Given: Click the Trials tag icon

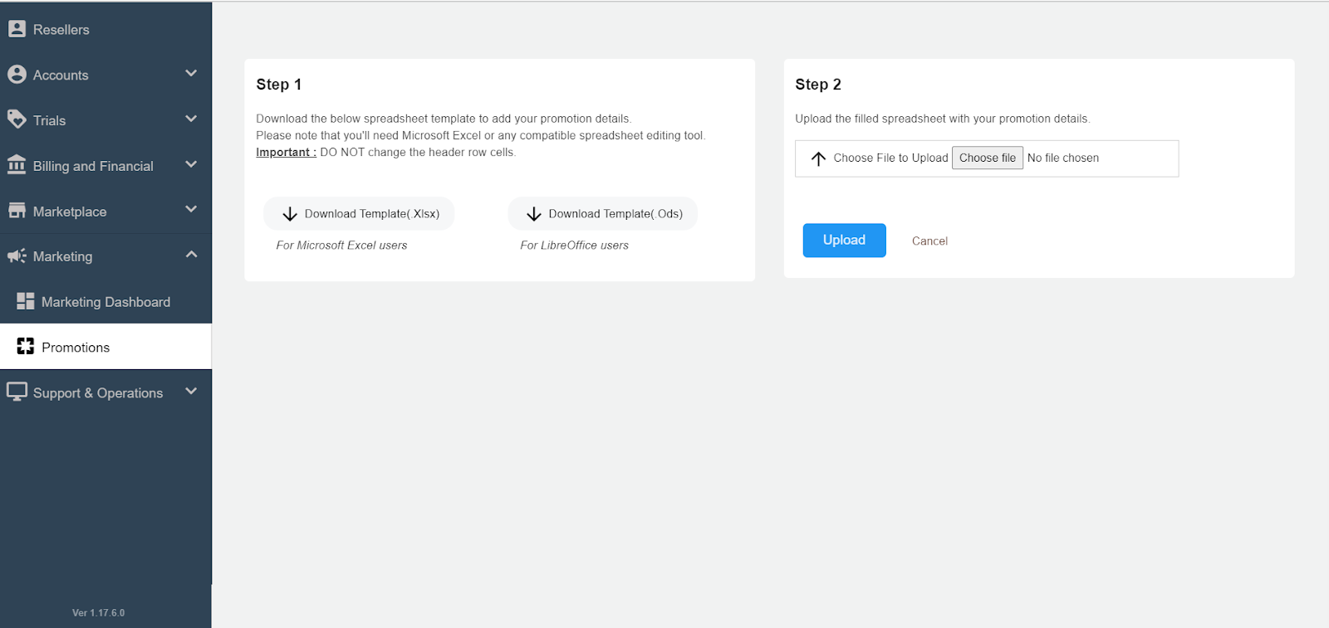Looking at the screenshot, I should [17, 119].
